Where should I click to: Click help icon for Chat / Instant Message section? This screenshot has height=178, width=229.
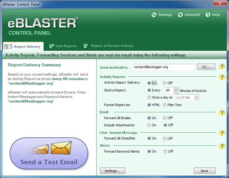click(222, 133)
